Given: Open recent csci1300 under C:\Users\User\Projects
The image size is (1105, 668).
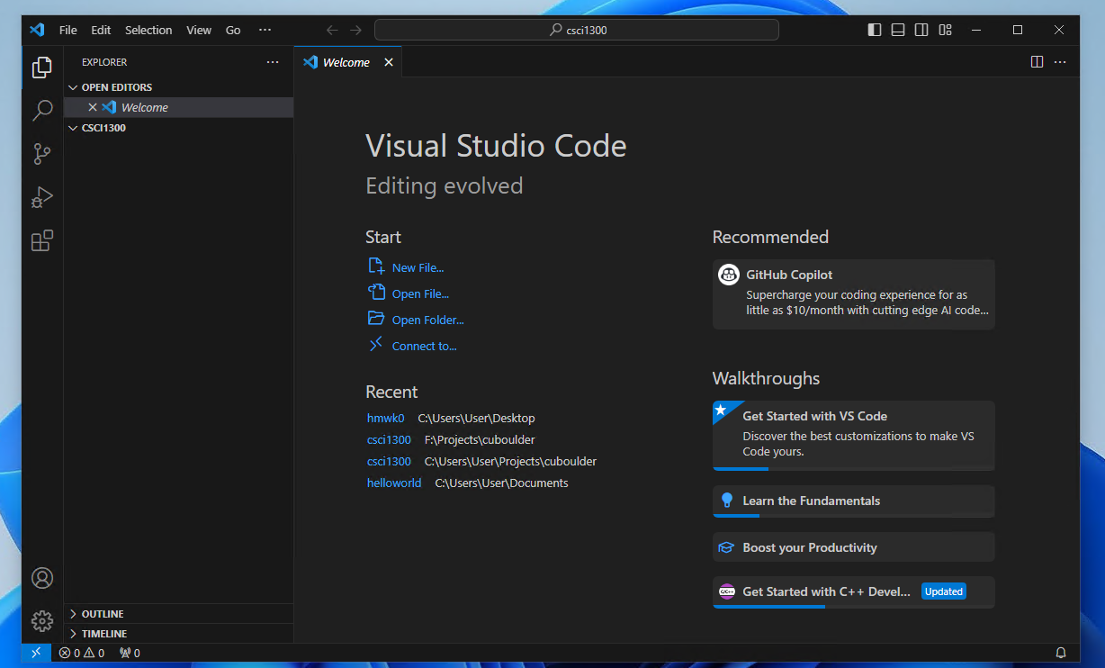Looking at the screenshot, I should click(x=389, y=462).
